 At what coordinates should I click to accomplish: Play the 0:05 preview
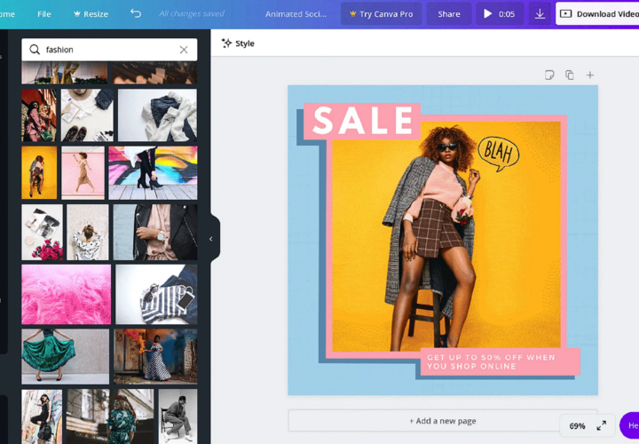[500, 14]
